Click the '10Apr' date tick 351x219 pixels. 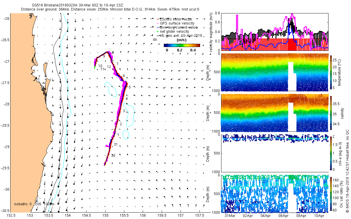pos(319,216)
